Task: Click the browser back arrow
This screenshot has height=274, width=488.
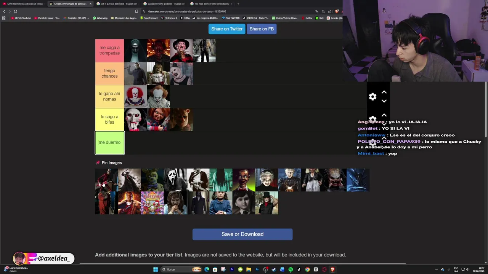Action: click(x=4, y=11)
